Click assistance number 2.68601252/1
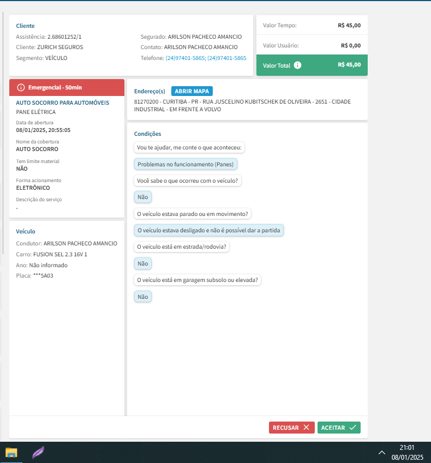Viewport: 431px width, 463px height. click(x=64, y=37)
